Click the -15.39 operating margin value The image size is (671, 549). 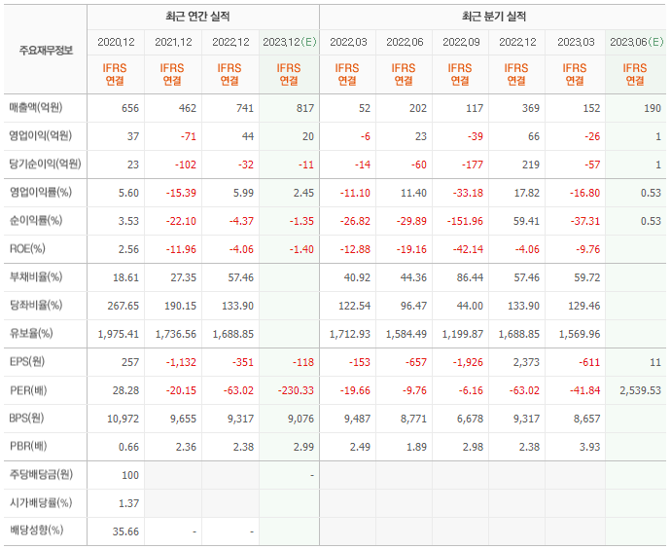tap(181, 193)
